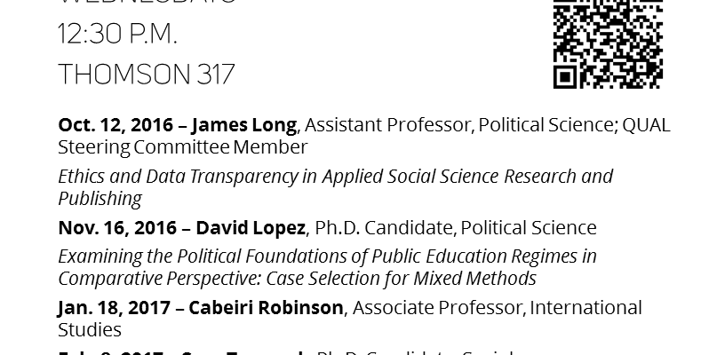Image resolution: width=725 pixels, height=355 pixels.
Task: Click the name 'David Lopez'
Action: pyautogui.click(x=251, y=227)
